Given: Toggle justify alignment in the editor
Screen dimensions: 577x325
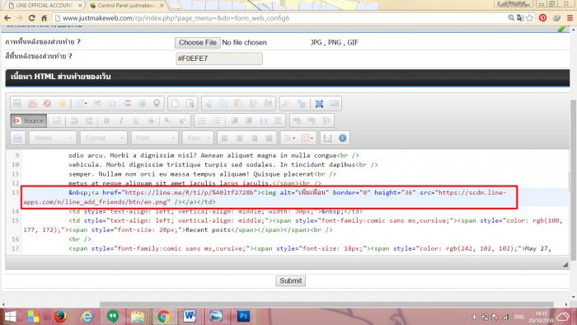Looking at the screenshot, I should tap(269, 138).
